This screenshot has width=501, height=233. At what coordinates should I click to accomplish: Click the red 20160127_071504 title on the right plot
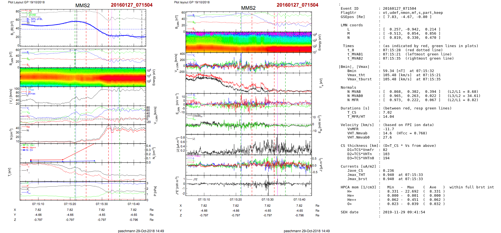click(x=297, y=5)
